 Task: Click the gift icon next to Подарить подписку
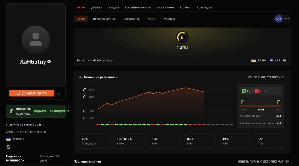(12, 111)
